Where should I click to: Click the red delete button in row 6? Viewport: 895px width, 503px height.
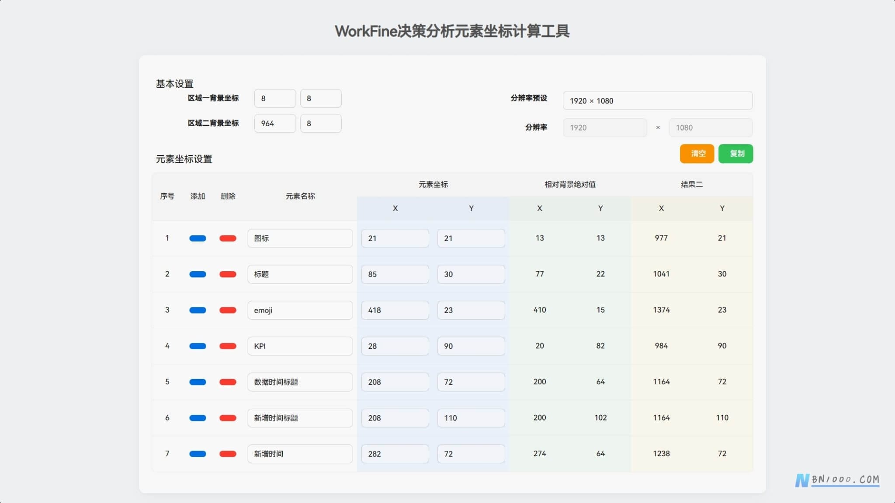(x=228, y=418)
